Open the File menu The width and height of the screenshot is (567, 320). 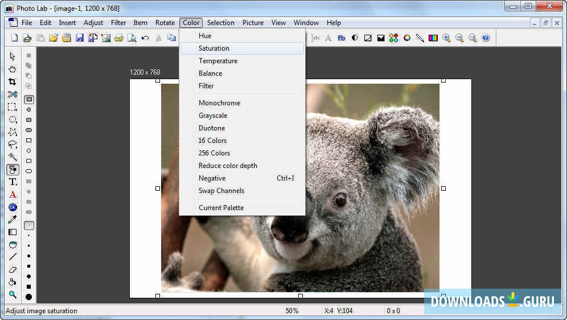point(27,23)
